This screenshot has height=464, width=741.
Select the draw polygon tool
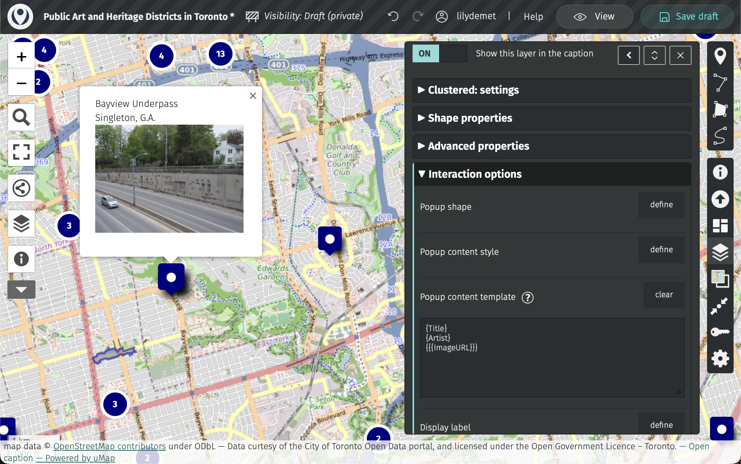720,109
